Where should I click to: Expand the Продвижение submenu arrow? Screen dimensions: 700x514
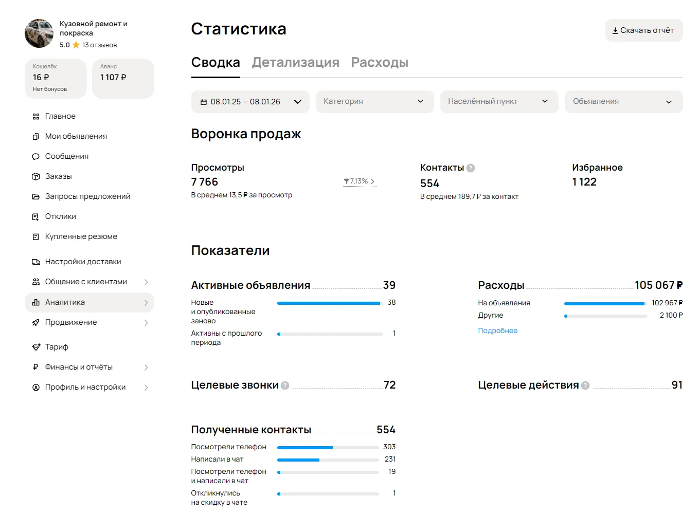(x=146, y=323)
